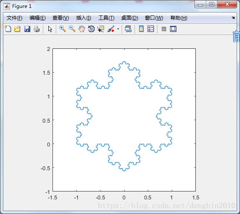240x214 pixels.
Task: Open the Brush color dropdown arrow
Action: point(118,29)
